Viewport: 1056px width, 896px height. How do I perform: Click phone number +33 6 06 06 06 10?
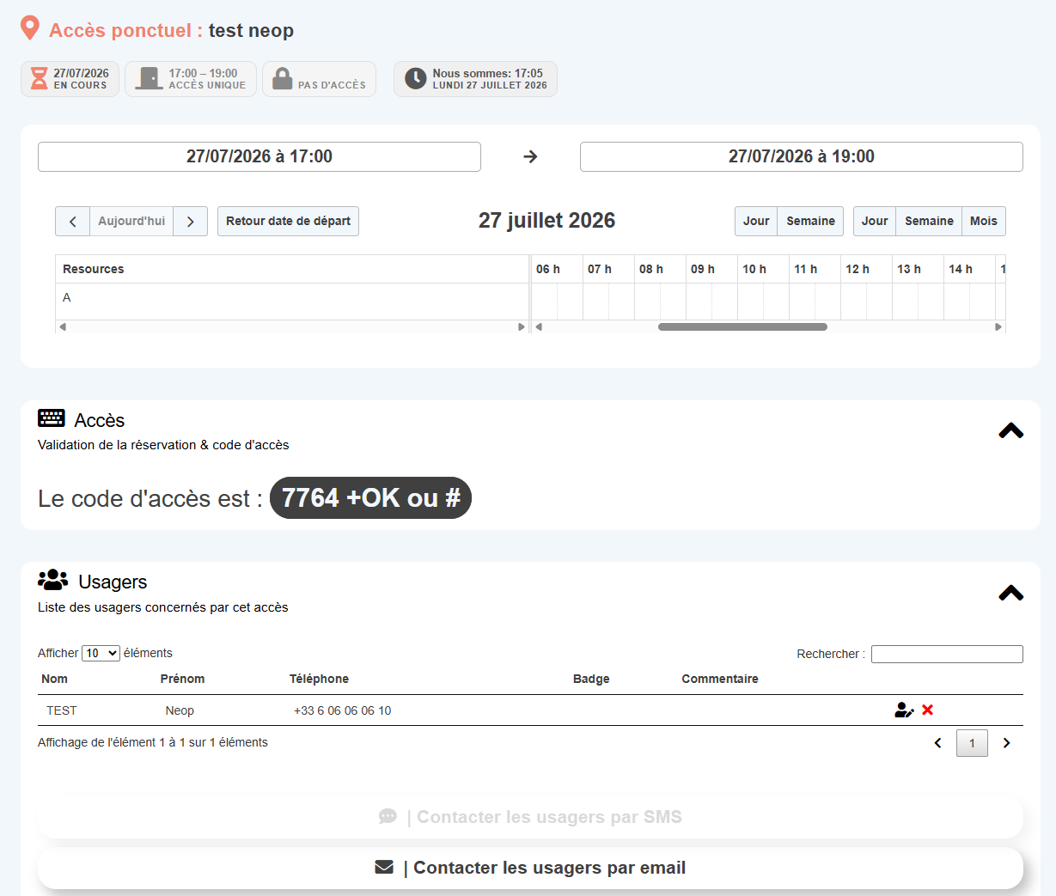(x=342, y=710)
